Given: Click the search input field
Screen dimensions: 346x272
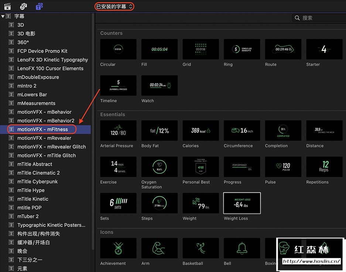Looking at the screenshot, I should (x=321, y=18).
